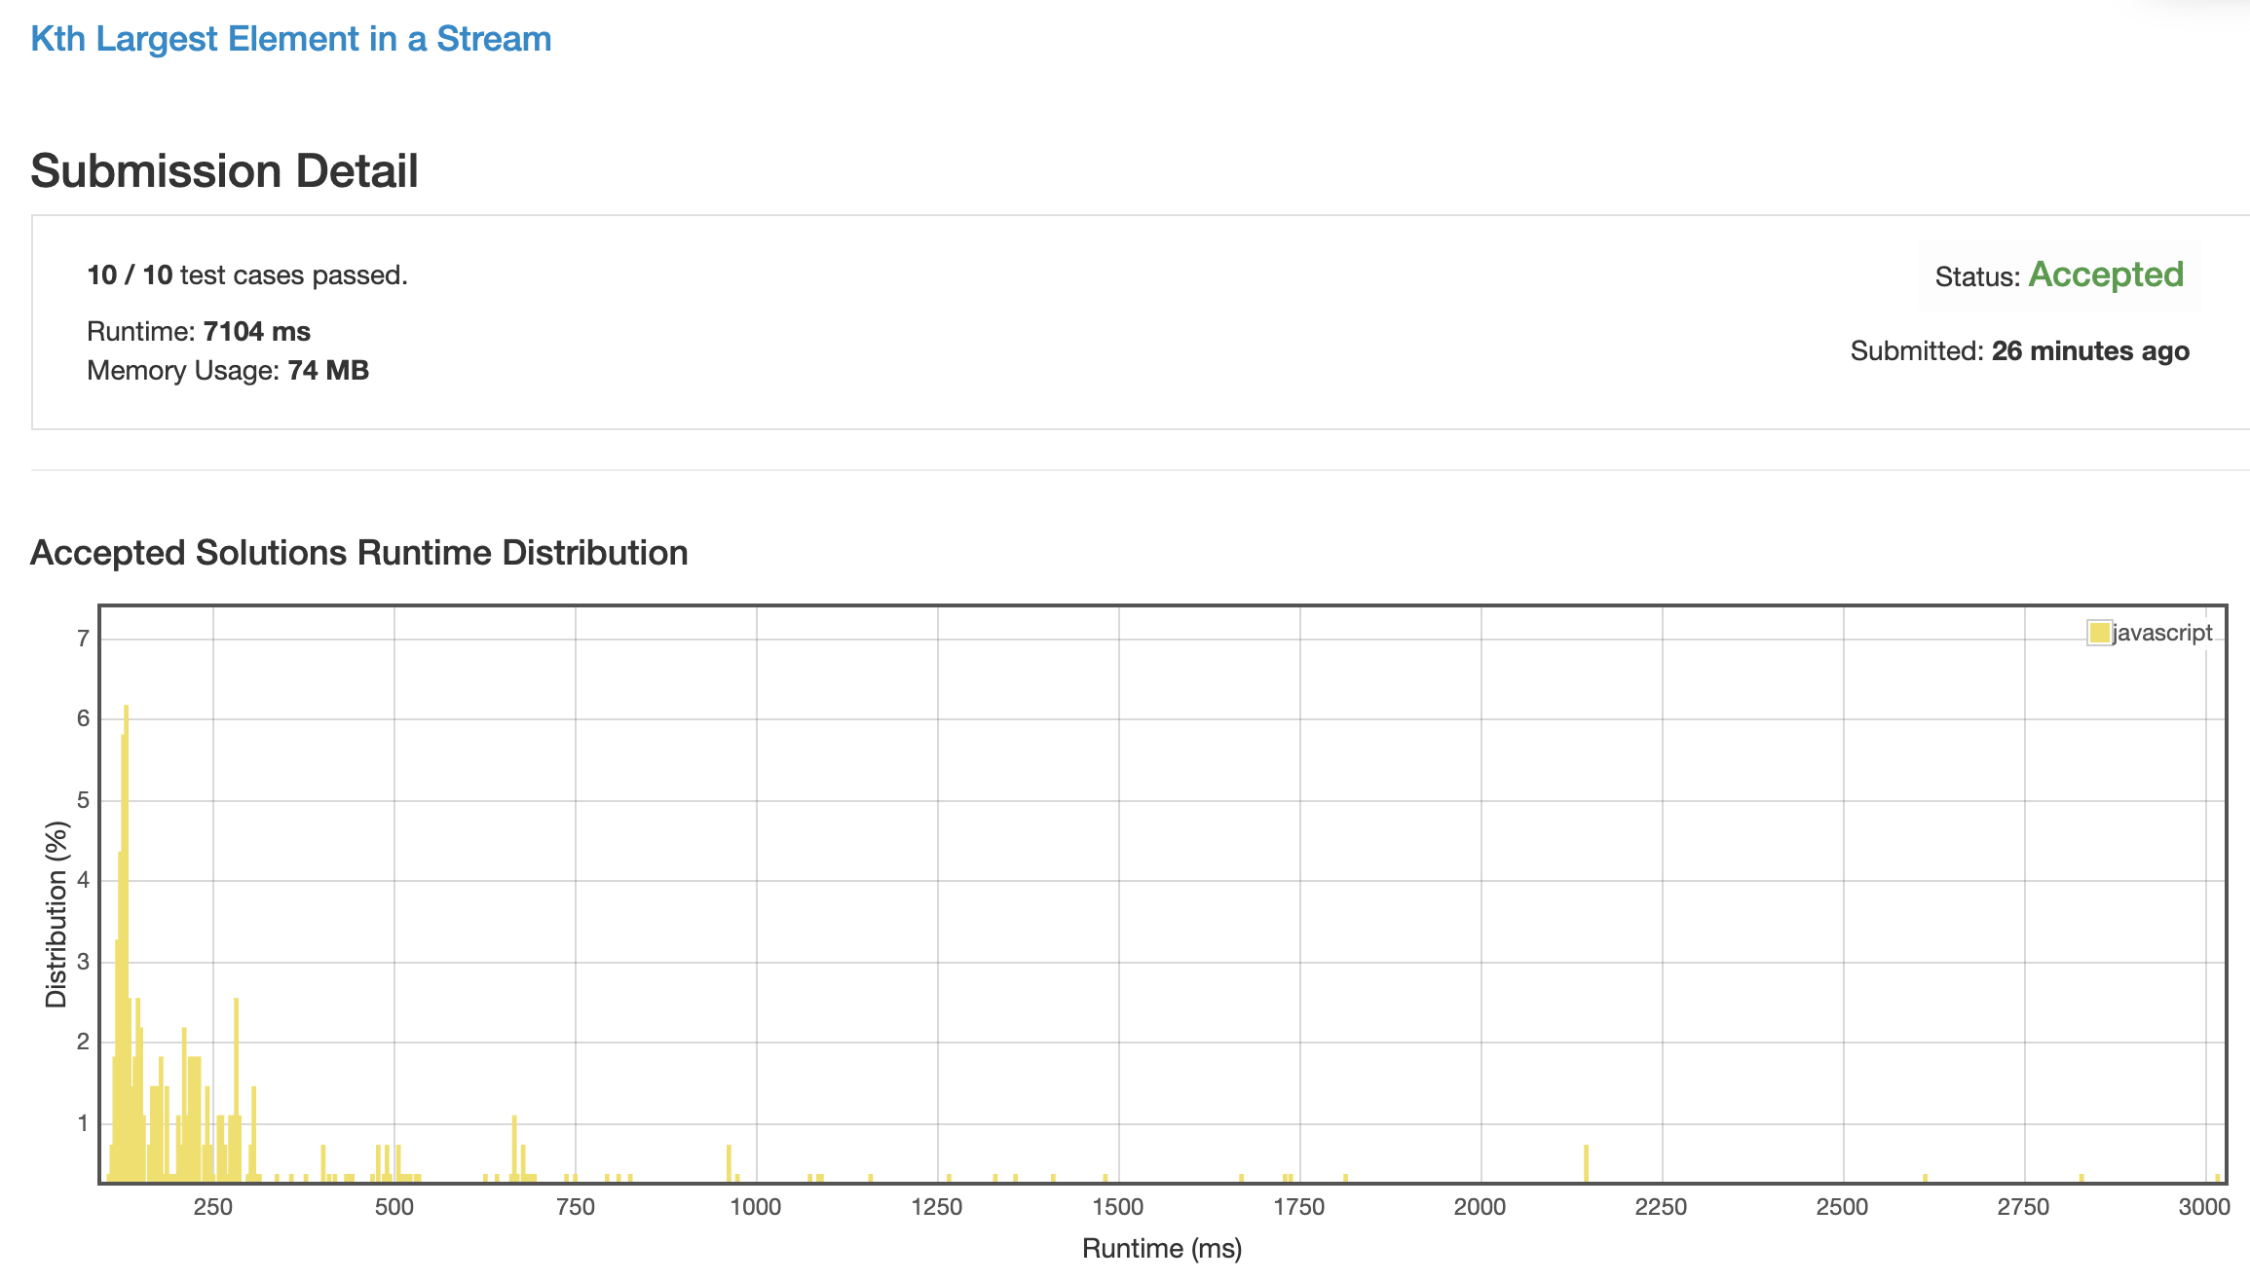This screenshot has height=1281, width=2250.
Task: Click the javascript legend color swatch
Action: [2099, 633]
